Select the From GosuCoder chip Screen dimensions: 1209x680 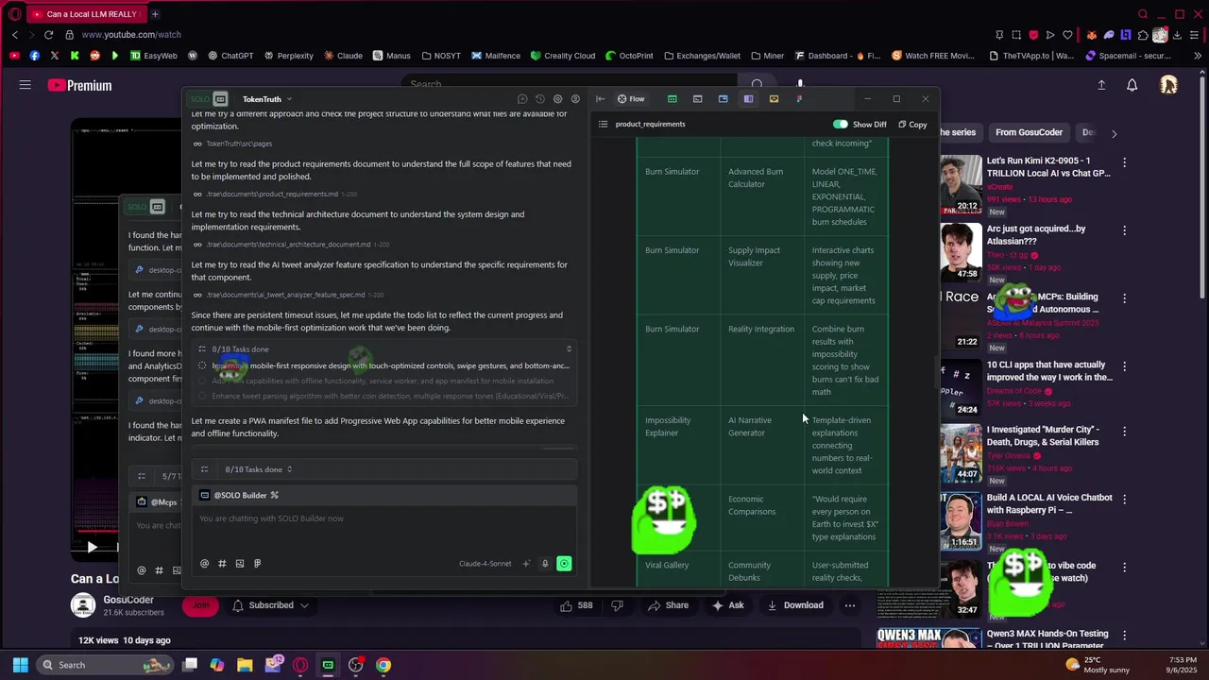[x=1029, y=133]
